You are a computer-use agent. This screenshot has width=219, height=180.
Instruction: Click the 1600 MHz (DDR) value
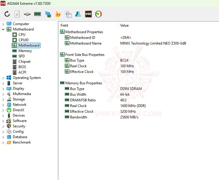point(133,106)
